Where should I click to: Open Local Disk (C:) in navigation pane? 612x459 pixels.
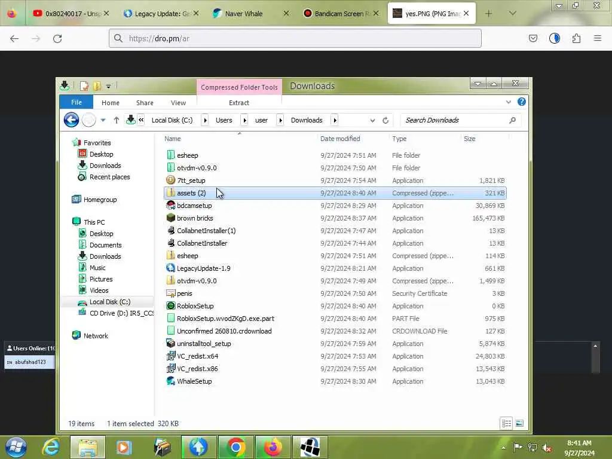(110, 301)
